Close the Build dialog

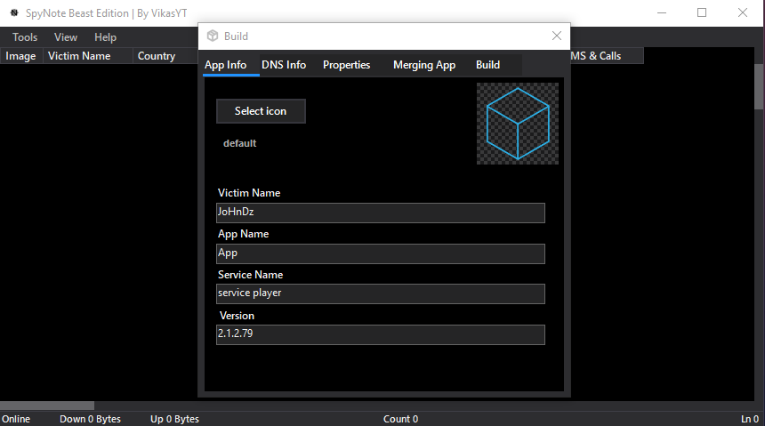point(557,36)
